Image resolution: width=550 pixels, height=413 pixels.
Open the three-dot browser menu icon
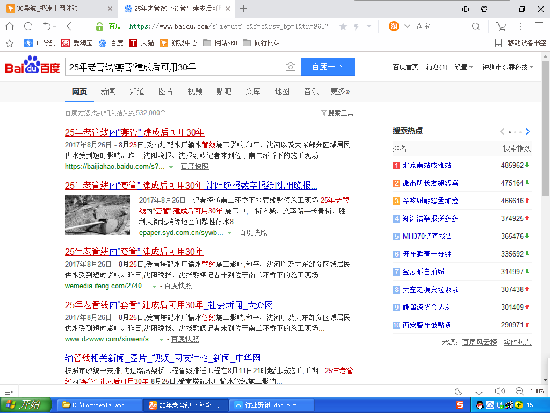519,26
